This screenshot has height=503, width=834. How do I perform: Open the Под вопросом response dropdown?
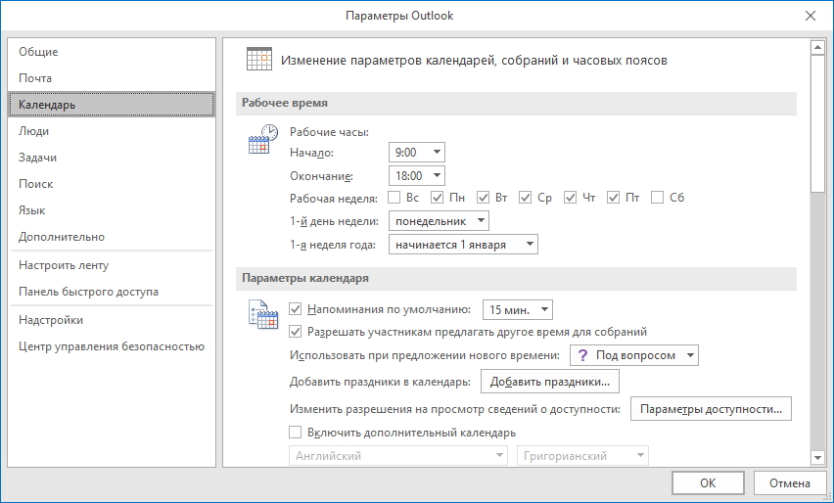(634, 355)
